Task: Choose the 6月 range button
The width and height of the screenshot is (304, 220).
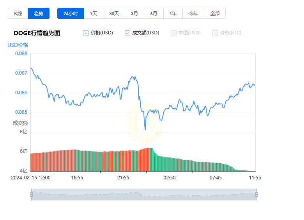Action: click(154, 13)
